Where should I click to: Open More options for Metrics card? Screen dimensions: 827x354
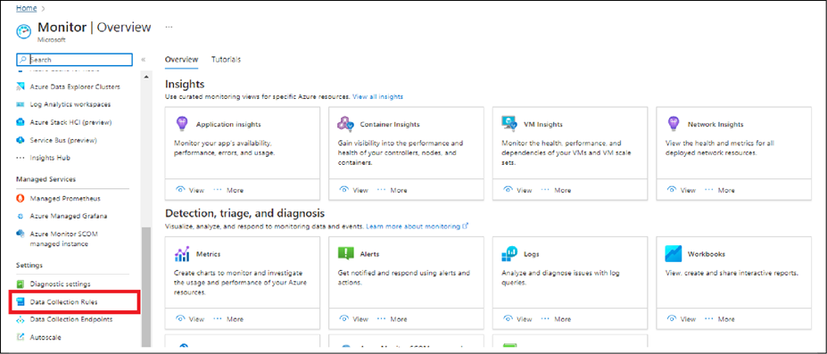(x=228, y=319)
